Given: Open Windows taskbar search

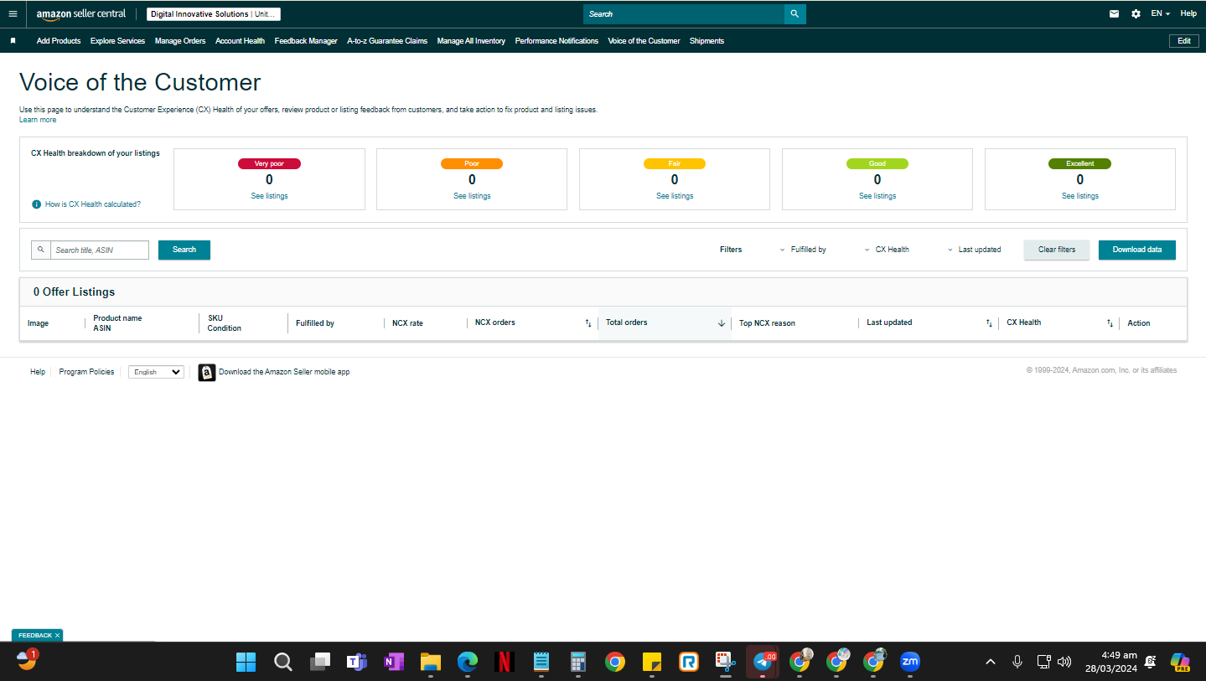Looking at the screenshot, I should (x=283, y=662).
